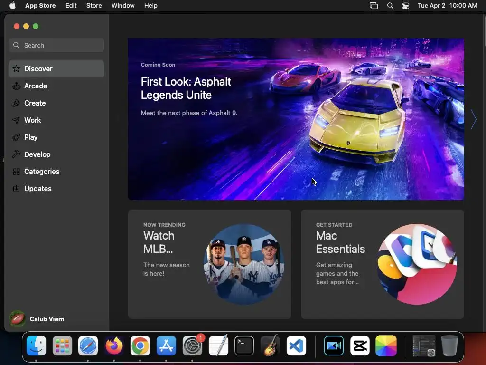
Task: Open the Trash in the Dock
Action: [449, 346]
